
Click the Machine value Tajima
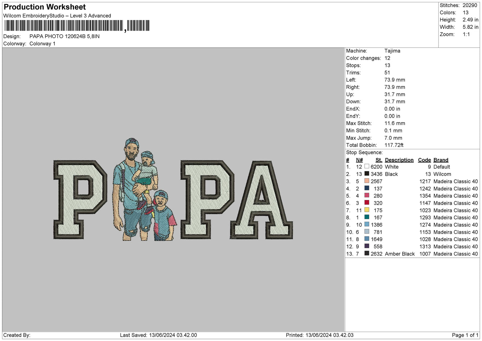tap(392, 51)
